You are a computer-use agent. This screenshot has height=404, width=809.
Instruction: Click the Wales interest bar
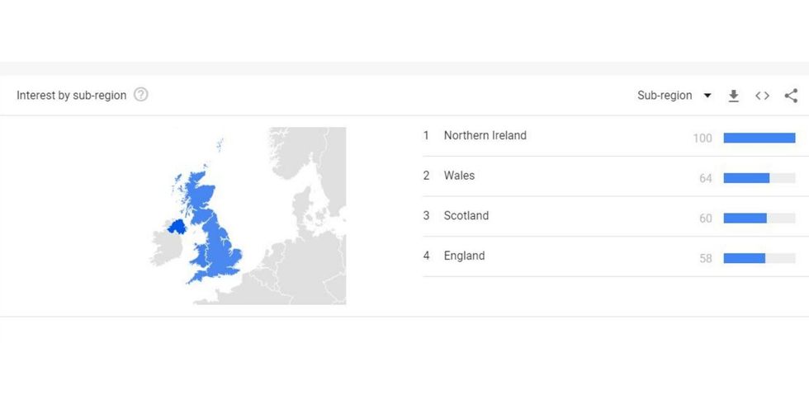tap(746, 178)
